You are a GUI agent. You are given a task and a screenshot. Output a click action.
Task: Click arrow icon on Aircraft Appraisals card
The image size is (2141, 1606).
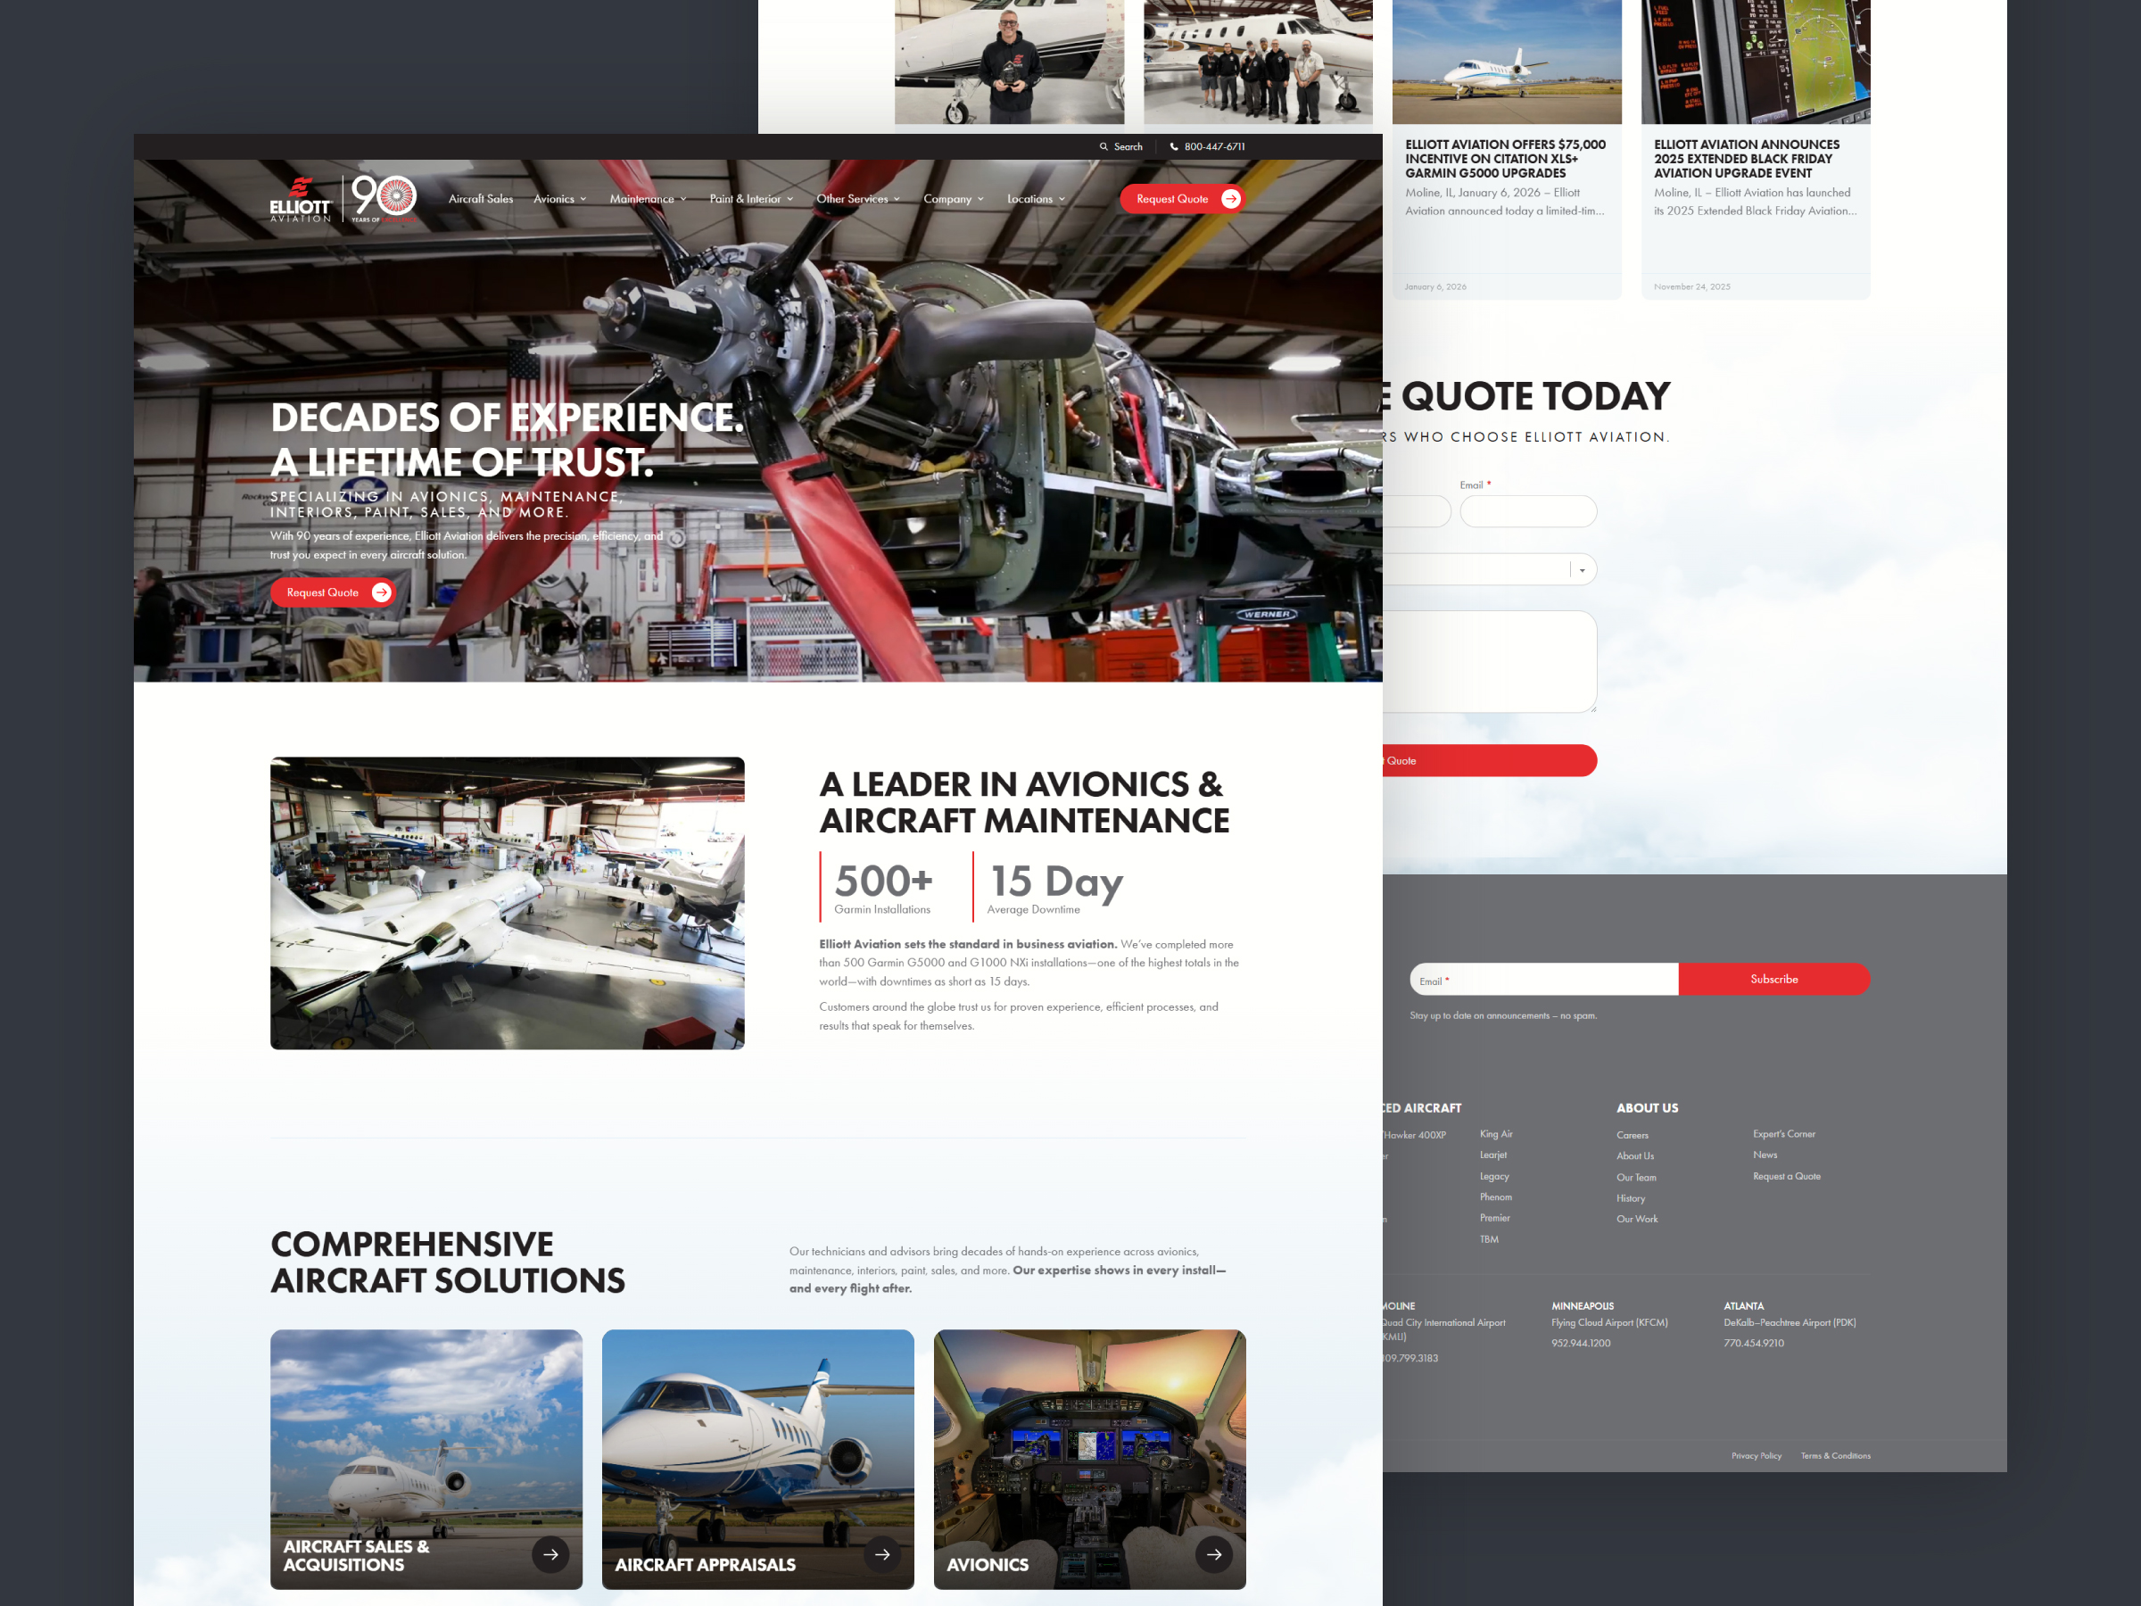pyautogui.click(x=881, y=1553)
